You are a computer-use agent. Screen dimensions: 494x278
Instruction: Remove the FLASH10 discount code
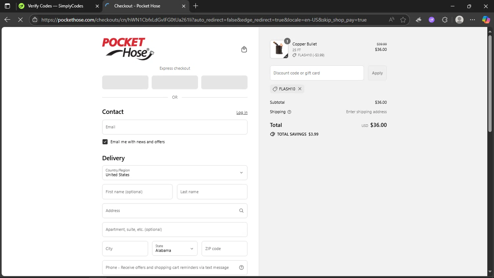point(300,89)
